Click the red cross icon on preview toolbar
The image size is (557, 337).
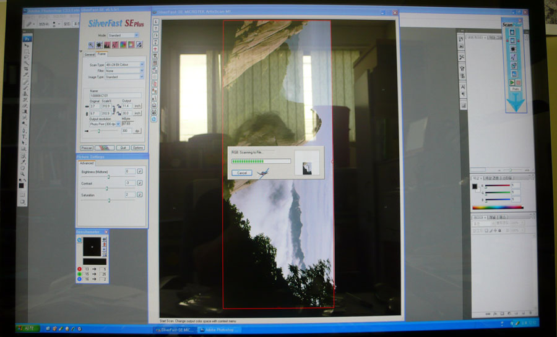point(155,49)
